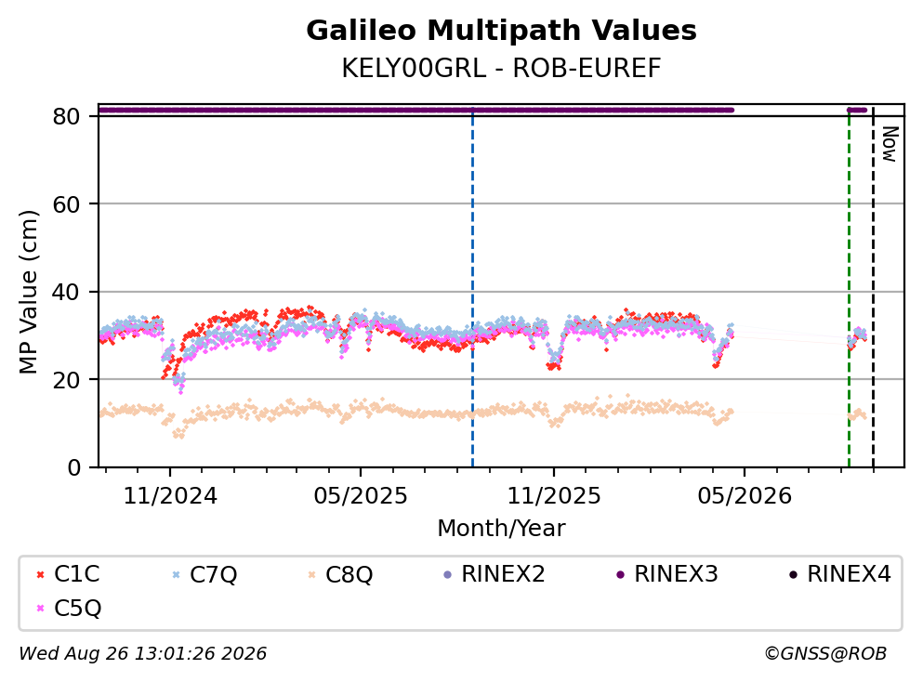The image size is (923, 682).
Task: Click the RINEX2 legend dot
Action: tap(447, 574)
